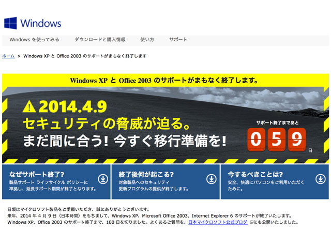Click download arrow icon in 'なぜサポート終了?' panel
The height and width of the screenshot is (248, 331).
point(103,179)
